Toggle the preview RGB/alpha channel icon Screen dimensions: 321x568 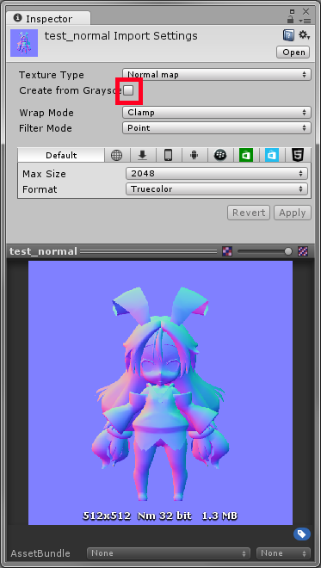[x=227, y=251]
